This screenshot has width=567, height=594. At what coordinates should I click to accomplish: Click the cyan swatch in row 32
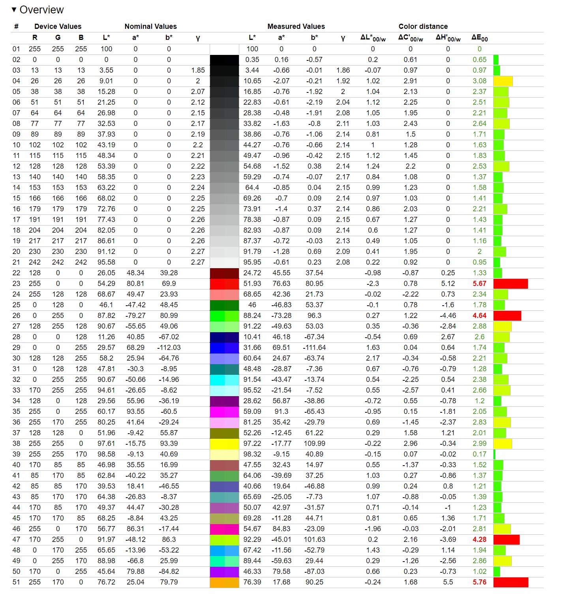(x=224, y=380)
